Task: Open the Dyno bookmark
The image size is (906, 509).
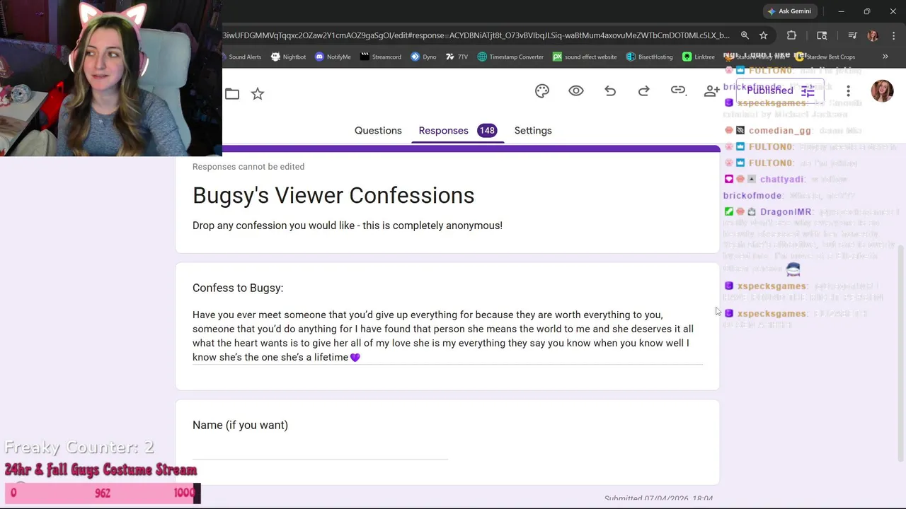Action: click(423, 57)
